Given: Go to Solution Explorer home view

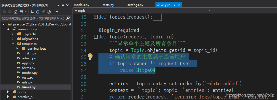Looking at the screenshot, I should point(16,12).
